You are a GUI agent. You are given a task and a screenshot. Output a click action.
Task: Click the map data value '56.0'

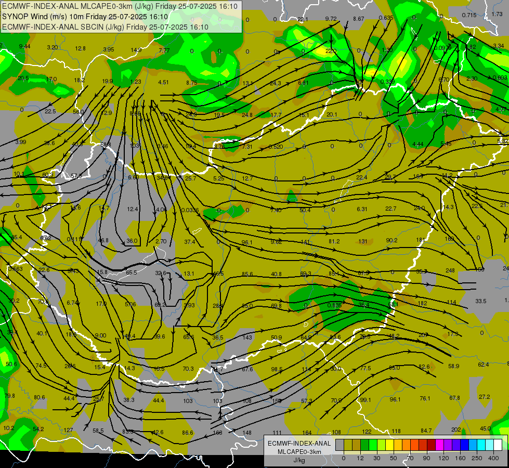(x=78, y=112)
